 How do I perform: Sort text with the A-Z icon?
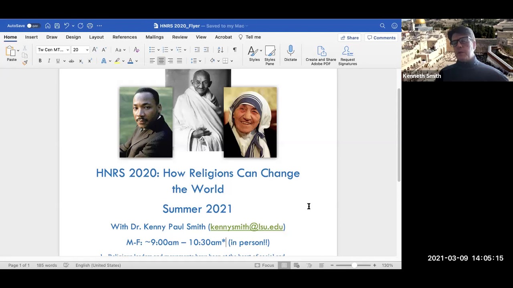[220, 50]
